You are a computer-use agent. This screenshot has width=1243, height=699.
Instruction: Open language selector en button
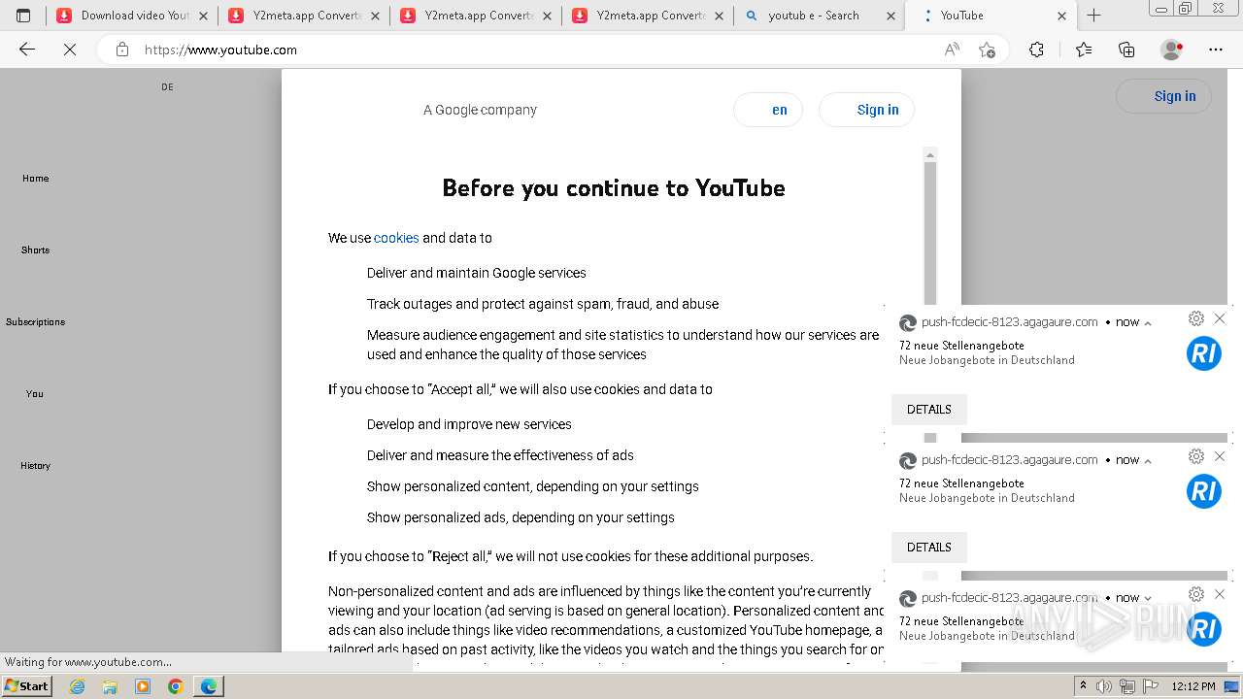(768, 110)
